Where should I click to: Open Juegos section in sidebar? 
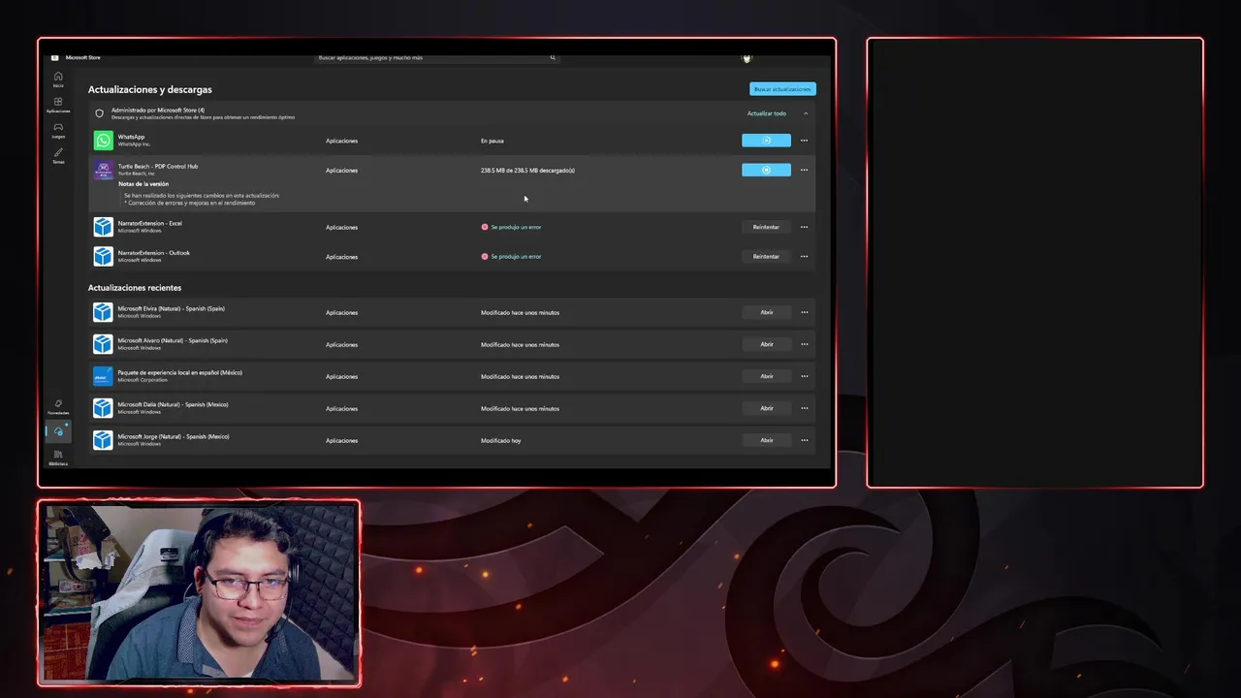pyautogui.click(x=58, y=130)
